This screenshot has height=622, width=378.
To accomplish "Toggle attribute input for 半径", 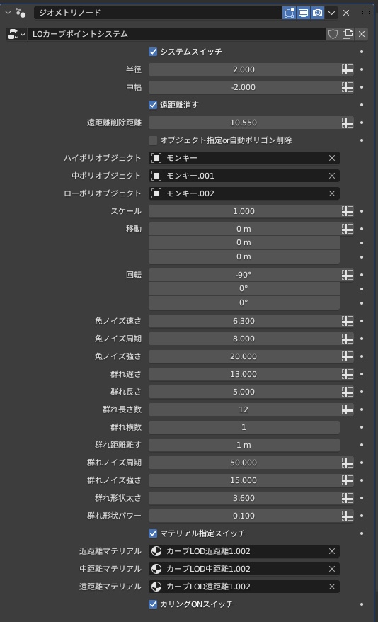I will coord(348,69).
